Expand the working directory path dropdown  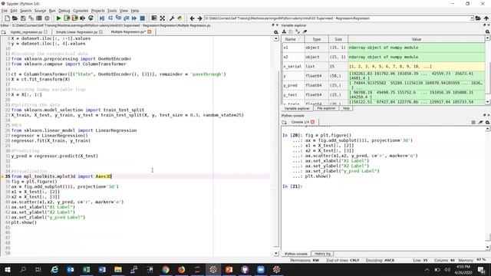[472, 18]
